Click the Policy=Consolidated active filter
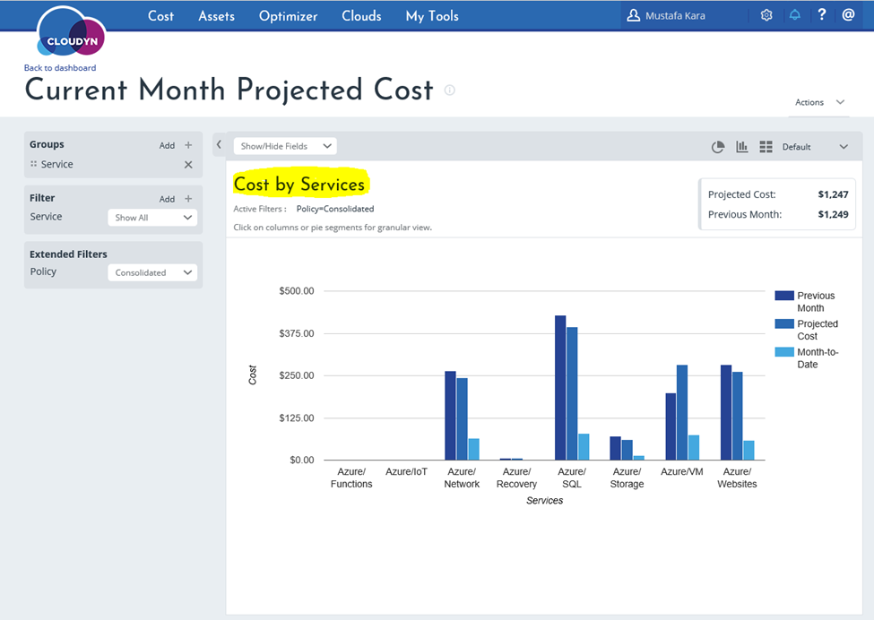This screenshot has width=874, height=620. click(335, 209)
